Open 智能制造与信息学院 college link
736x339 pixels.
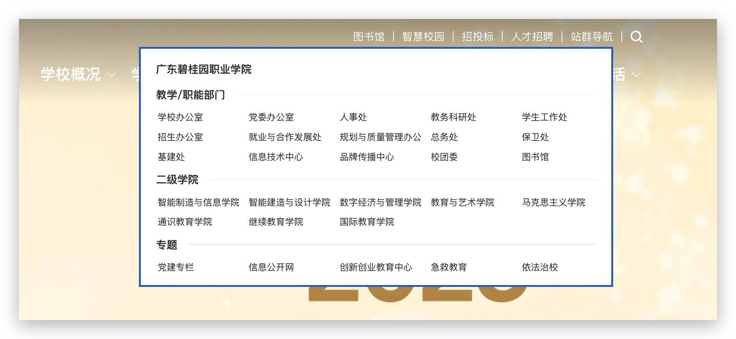(x=198, y=203)
